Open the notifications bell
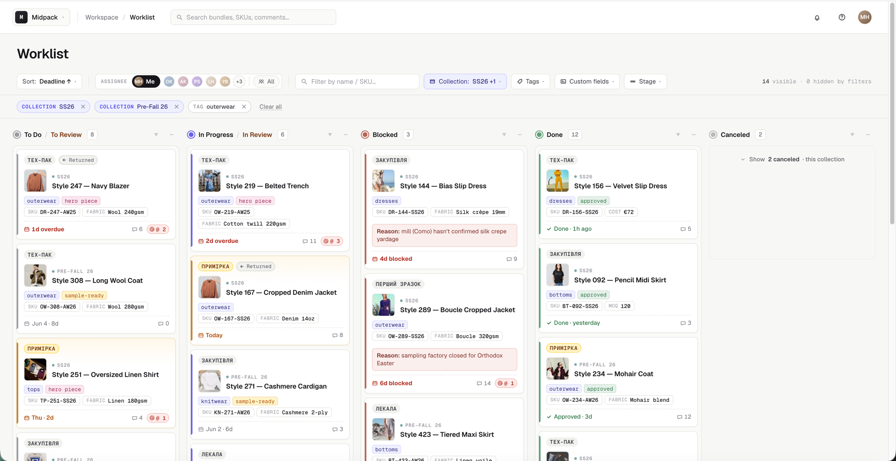Image resolution: width=896 pixels, height=461 pixels. (817, 17)
